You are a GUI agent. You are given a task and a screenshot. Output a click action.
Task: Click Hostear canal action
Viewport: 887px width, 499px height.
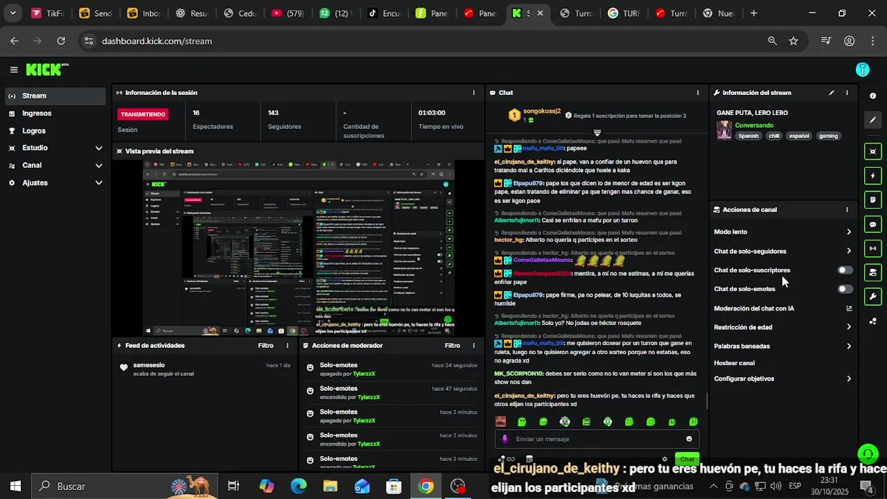734,362
